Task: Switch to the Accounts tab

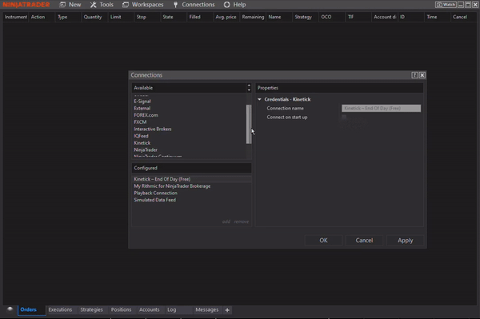Action: [x=150, y=310]
